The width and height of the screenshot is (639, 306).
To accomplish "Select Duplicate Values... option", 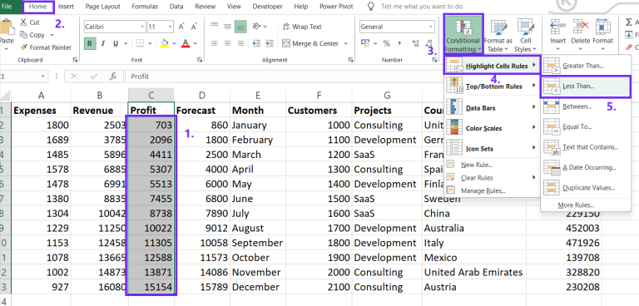I will click(585, 188).
